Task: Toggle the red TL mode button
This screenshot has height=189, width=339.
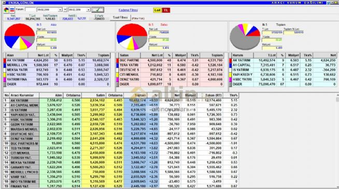Action: [166, 10]
